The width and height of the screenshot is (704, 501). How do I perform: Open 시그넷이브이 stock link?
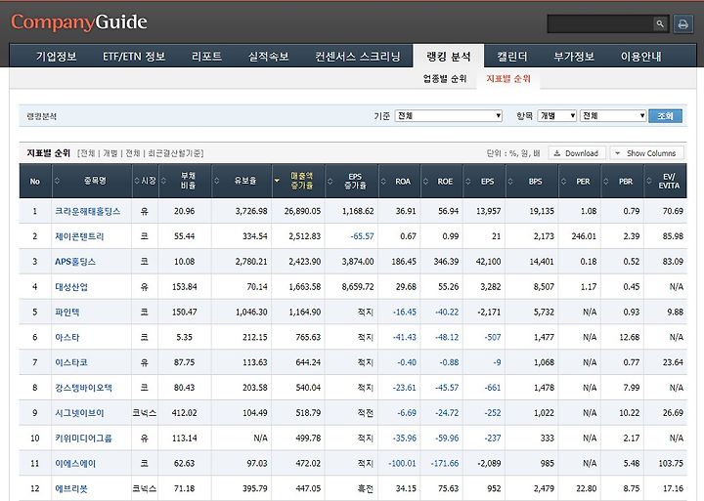click(x=79, y=413)
